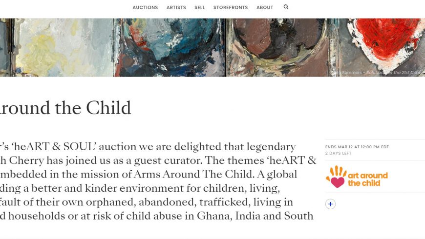Open the Auctions menu item

(x=145, y=8)
